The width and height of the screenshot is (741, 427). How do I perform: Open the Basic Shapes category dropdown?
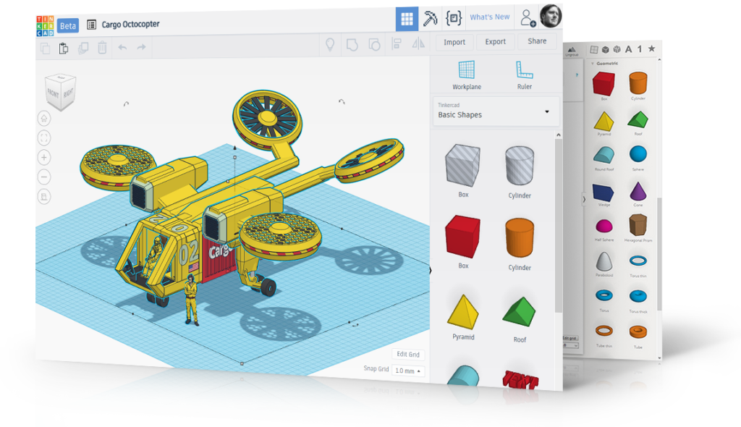point(496,111)
